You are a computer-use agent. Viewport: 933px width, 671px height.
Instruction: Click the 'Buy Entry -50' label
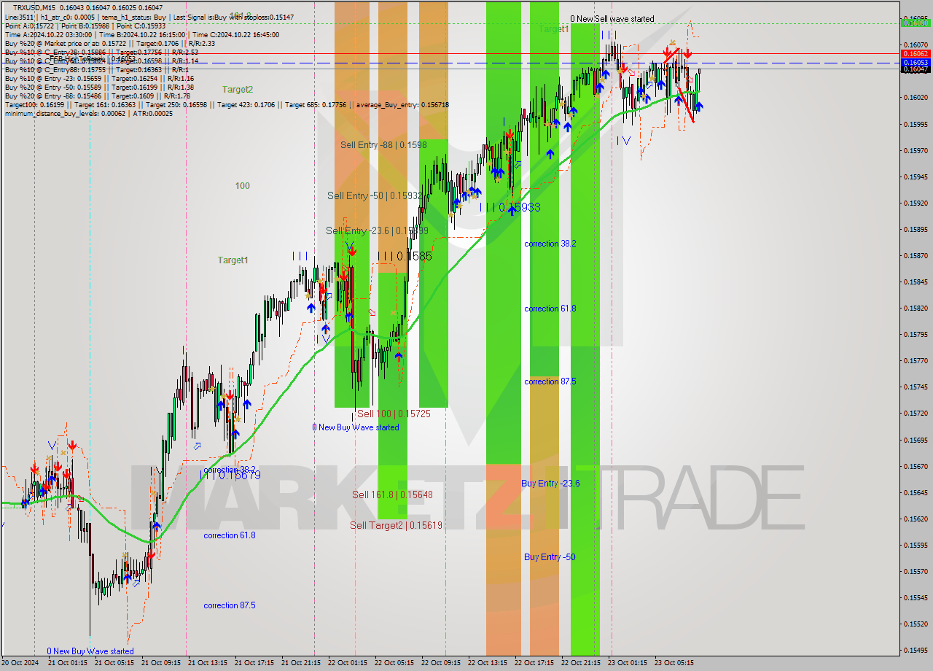(550, 556)
